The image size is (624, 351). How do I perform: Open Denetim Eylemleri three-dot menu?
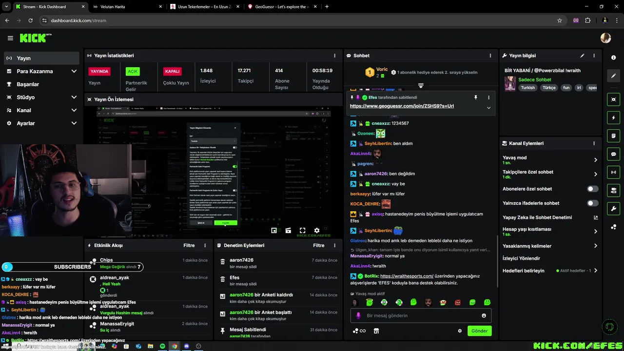[334, 246]
